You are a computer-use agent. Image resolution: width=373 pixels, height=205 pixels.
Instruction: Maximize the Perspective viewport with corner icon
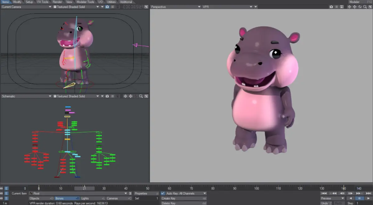[x=370, y=7]
